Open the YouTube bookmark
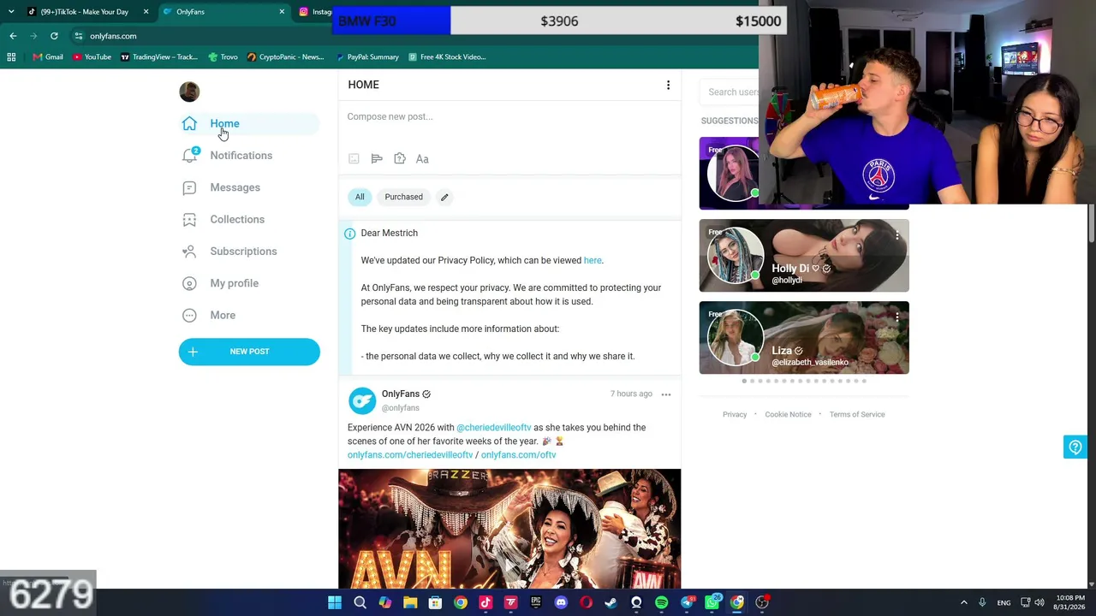This screenshot has height=616, width=1096. click(92, 57)
